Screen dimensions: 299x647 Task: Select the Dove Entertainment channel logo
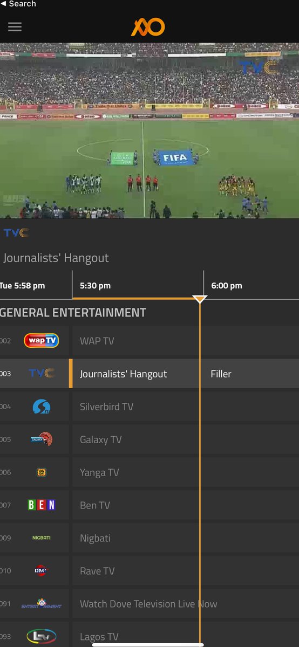(x=42, y=604)
